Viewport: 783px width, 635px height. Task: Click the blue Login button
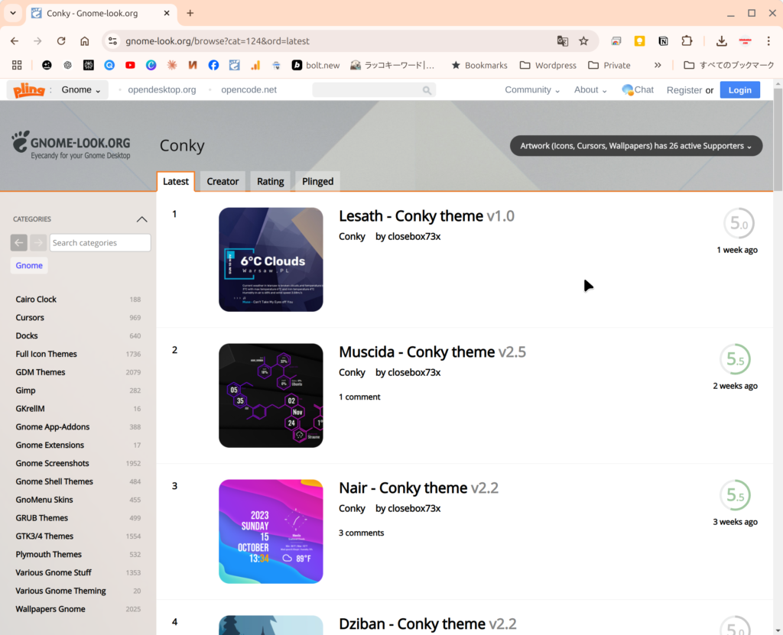click(x=739, y=90)
